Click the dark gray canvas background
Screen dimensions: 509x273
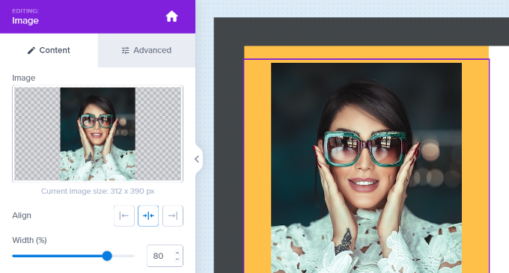(x=357, y=31)
